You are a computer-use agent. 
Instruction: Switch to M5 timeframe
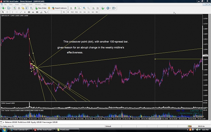click(x=68, y=12)
